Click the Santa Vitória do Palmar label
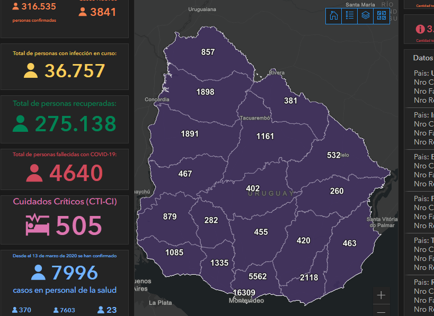 [x=382, y=222]
